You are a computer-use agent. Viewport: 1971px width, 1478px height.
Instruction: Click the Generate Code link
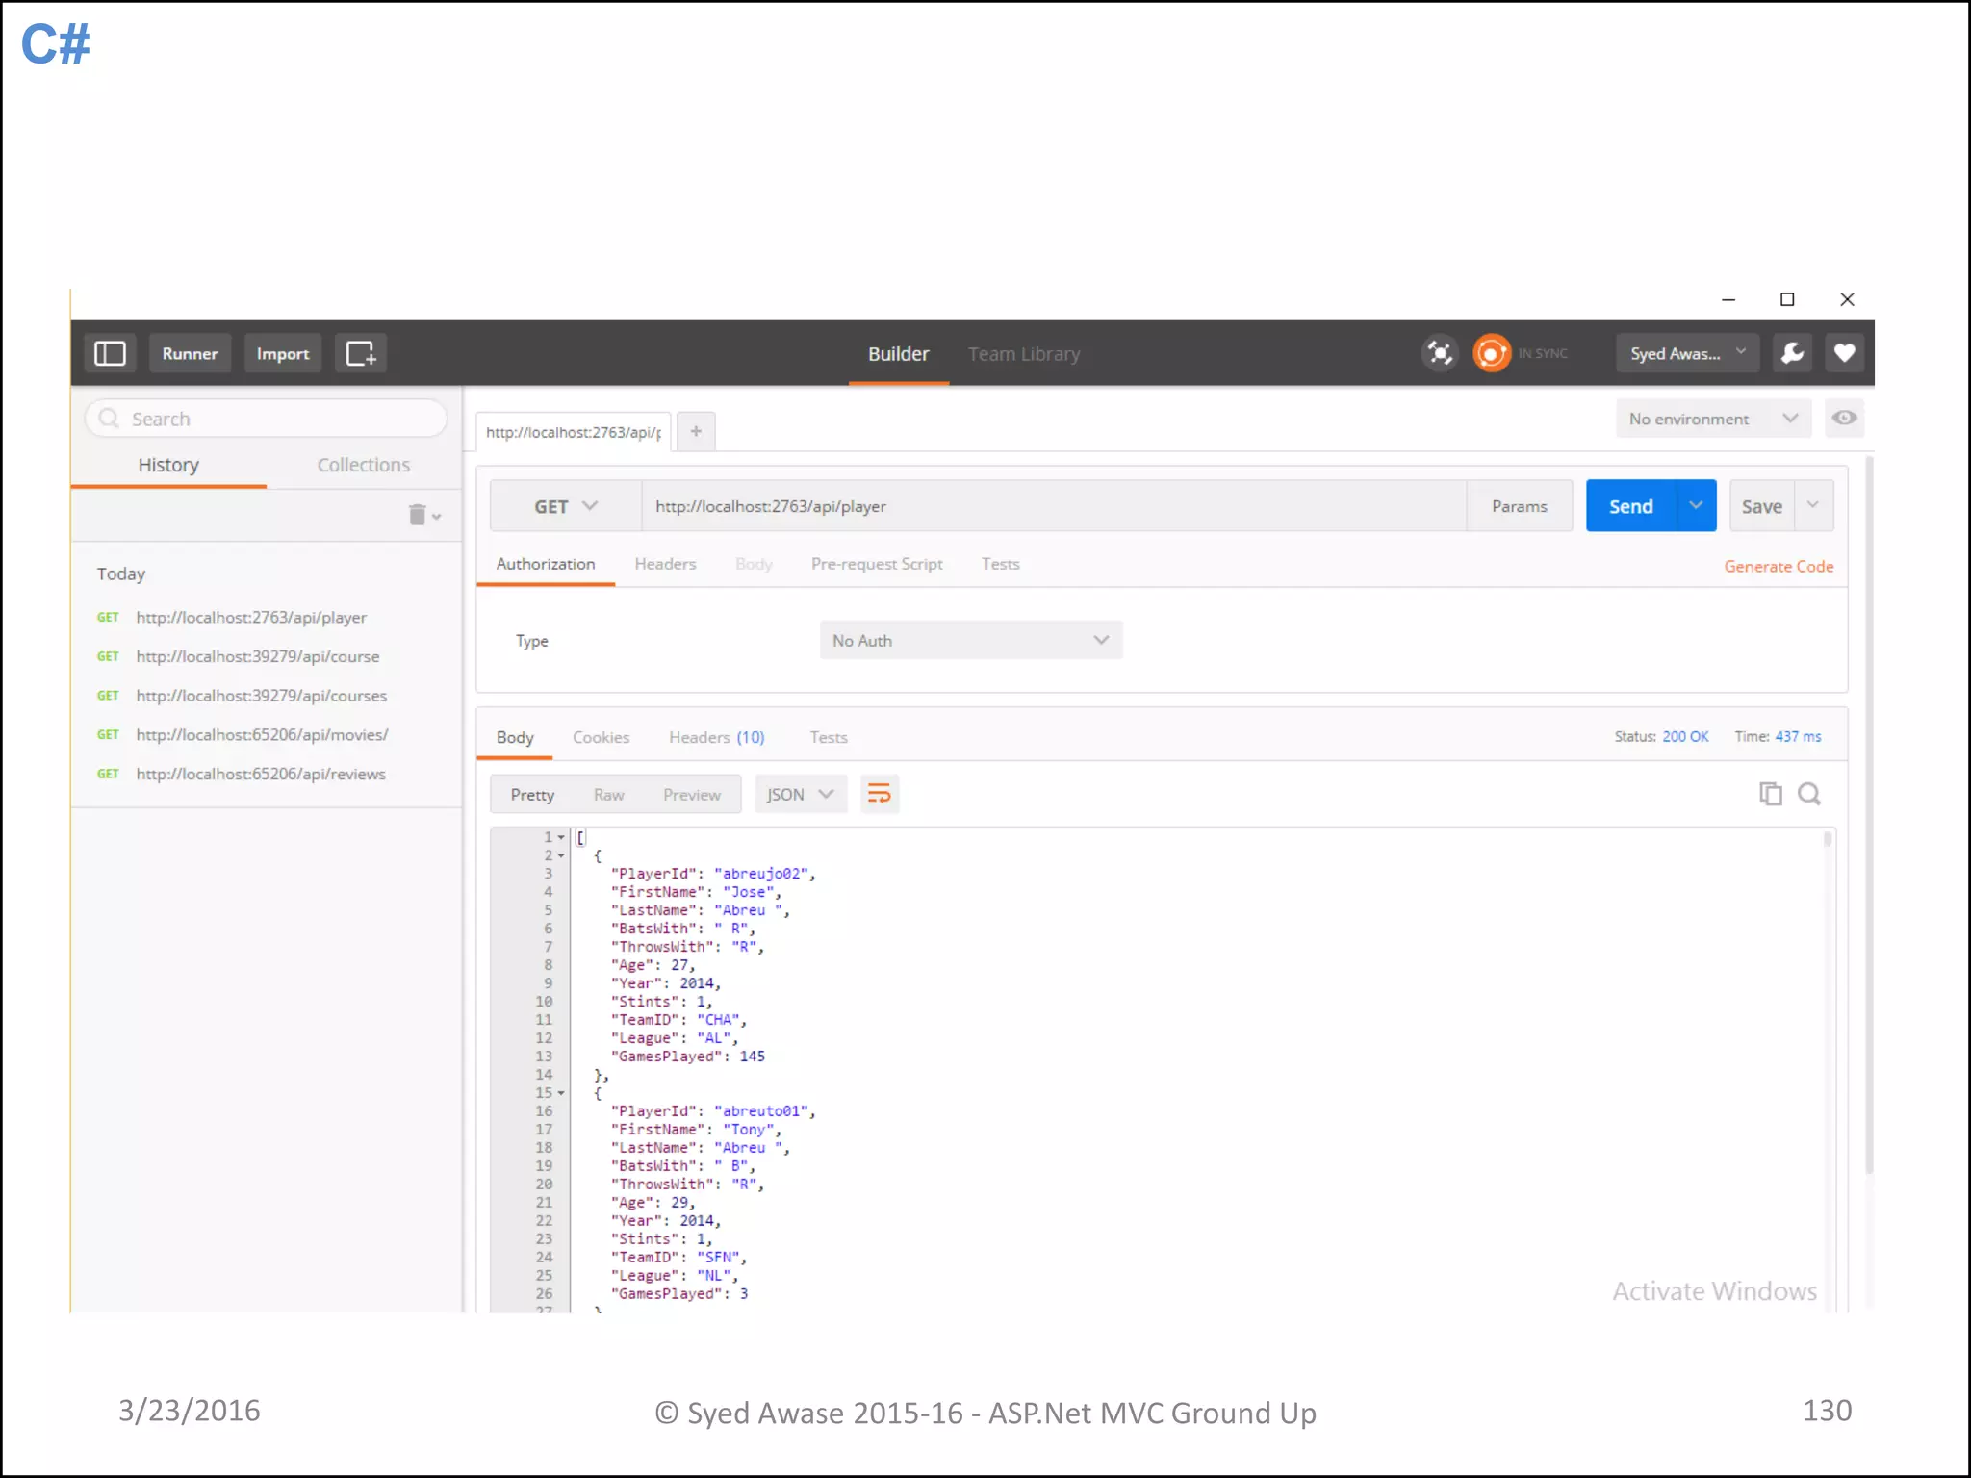pyautogui.click(x=1779, y=567)
